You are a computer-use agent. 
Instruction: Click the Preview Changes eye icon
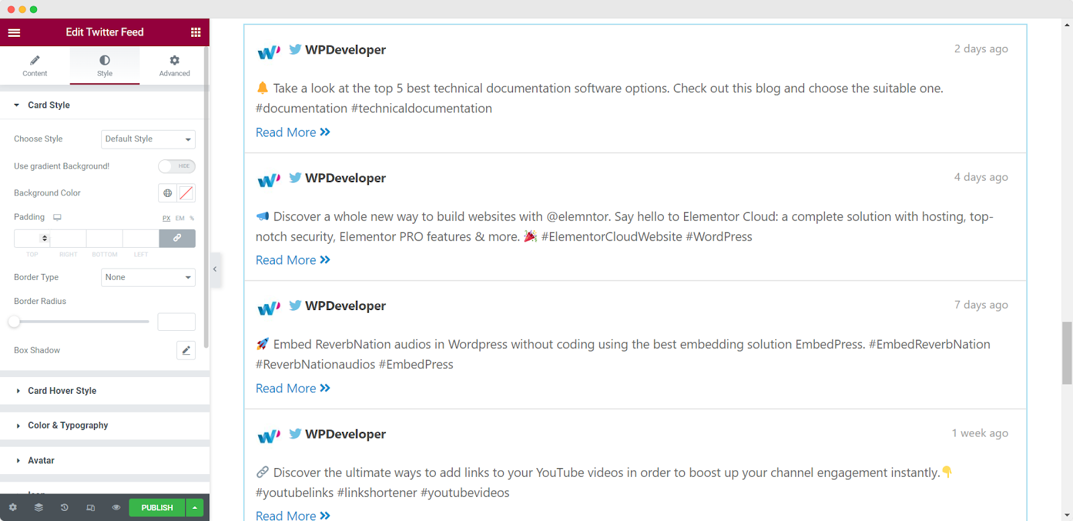(116, 508)
